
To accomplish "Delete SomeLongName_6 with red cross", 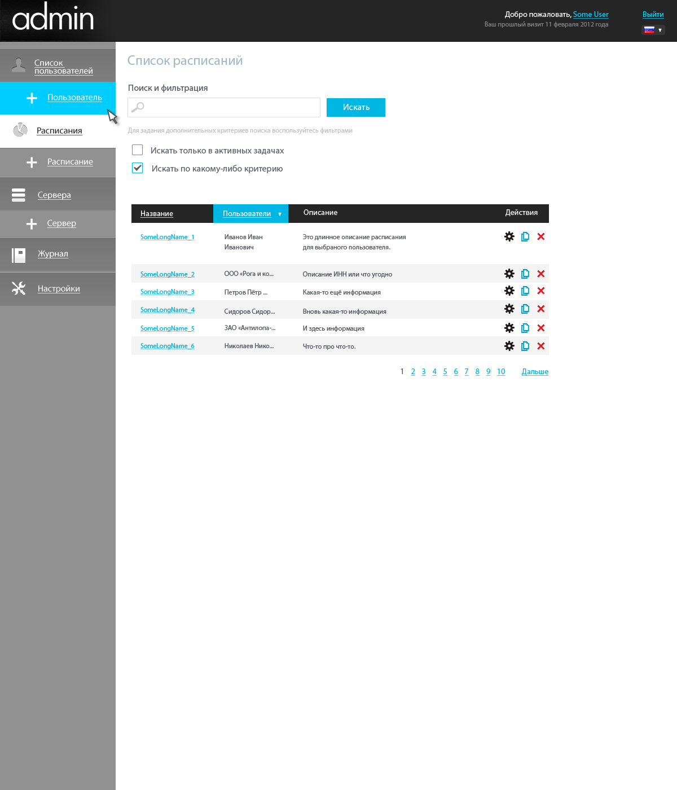I will click(541, 346).
